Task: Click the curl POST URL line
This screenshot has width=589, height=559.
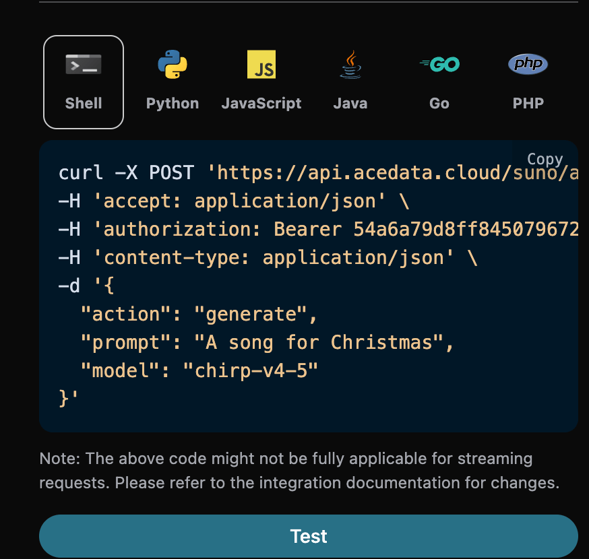Action: click(318, 173)
